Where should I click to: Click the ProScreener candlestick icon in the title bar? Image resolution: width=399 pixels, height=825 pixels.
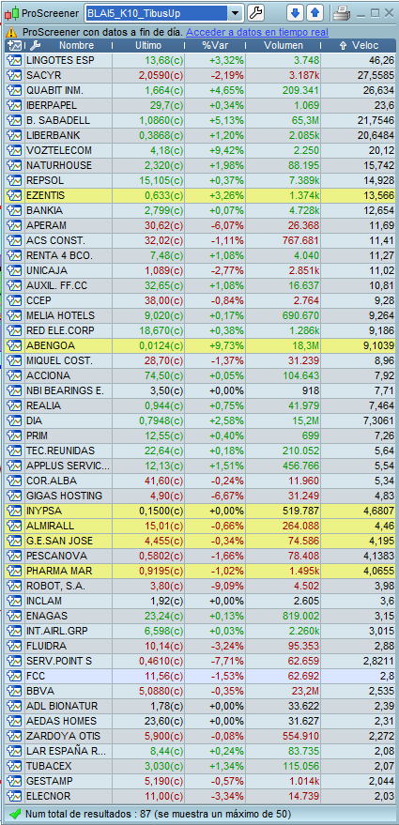pos(11,13)
